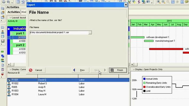
Task: Click the browse ellipsis button for file name
Action: [x=90, y=33]
